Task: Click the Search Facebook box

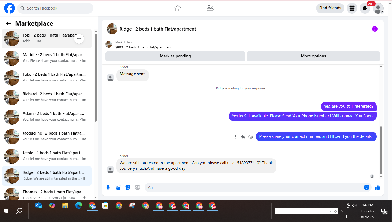Action: [55, 8]
